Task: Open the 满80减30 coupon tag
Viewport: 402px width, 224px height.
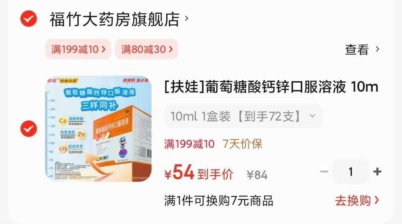Action: 147,49
